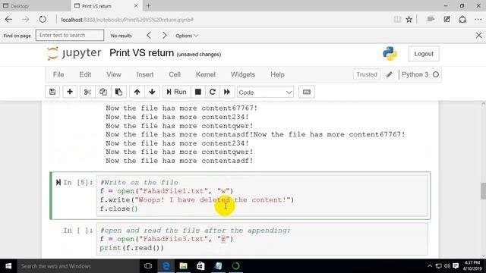Open the volume tray icon
The width and height of the screenshot is (486, 273).
coord(447,266)
